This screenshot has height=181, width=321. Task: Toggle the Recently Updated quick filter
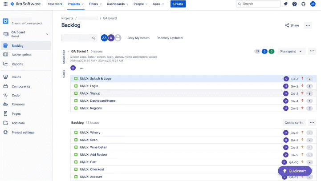click(x=170, y=38)
